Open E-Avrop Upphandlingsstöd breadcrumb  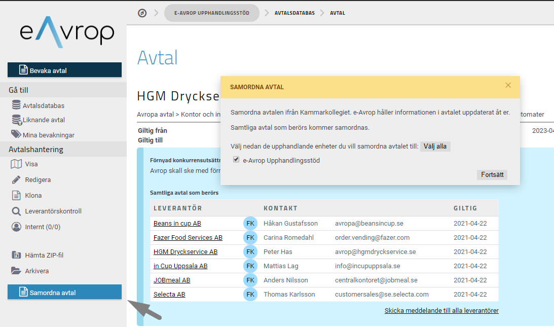click(212, 13)
